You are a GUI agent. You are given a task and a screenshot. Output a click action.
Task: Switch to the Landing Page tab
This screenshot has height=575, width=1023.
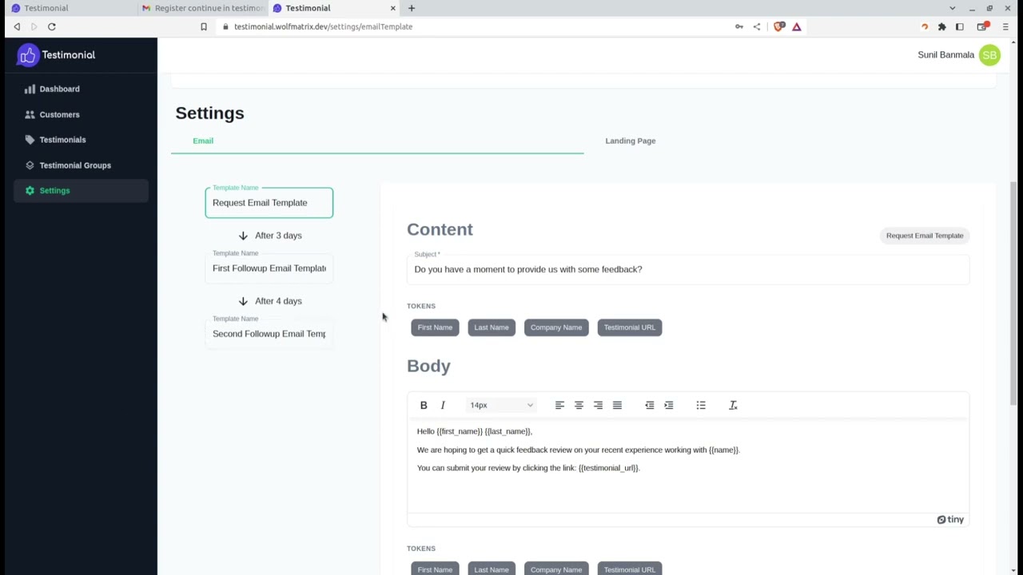pyautogui.click(x=631, y=141)
